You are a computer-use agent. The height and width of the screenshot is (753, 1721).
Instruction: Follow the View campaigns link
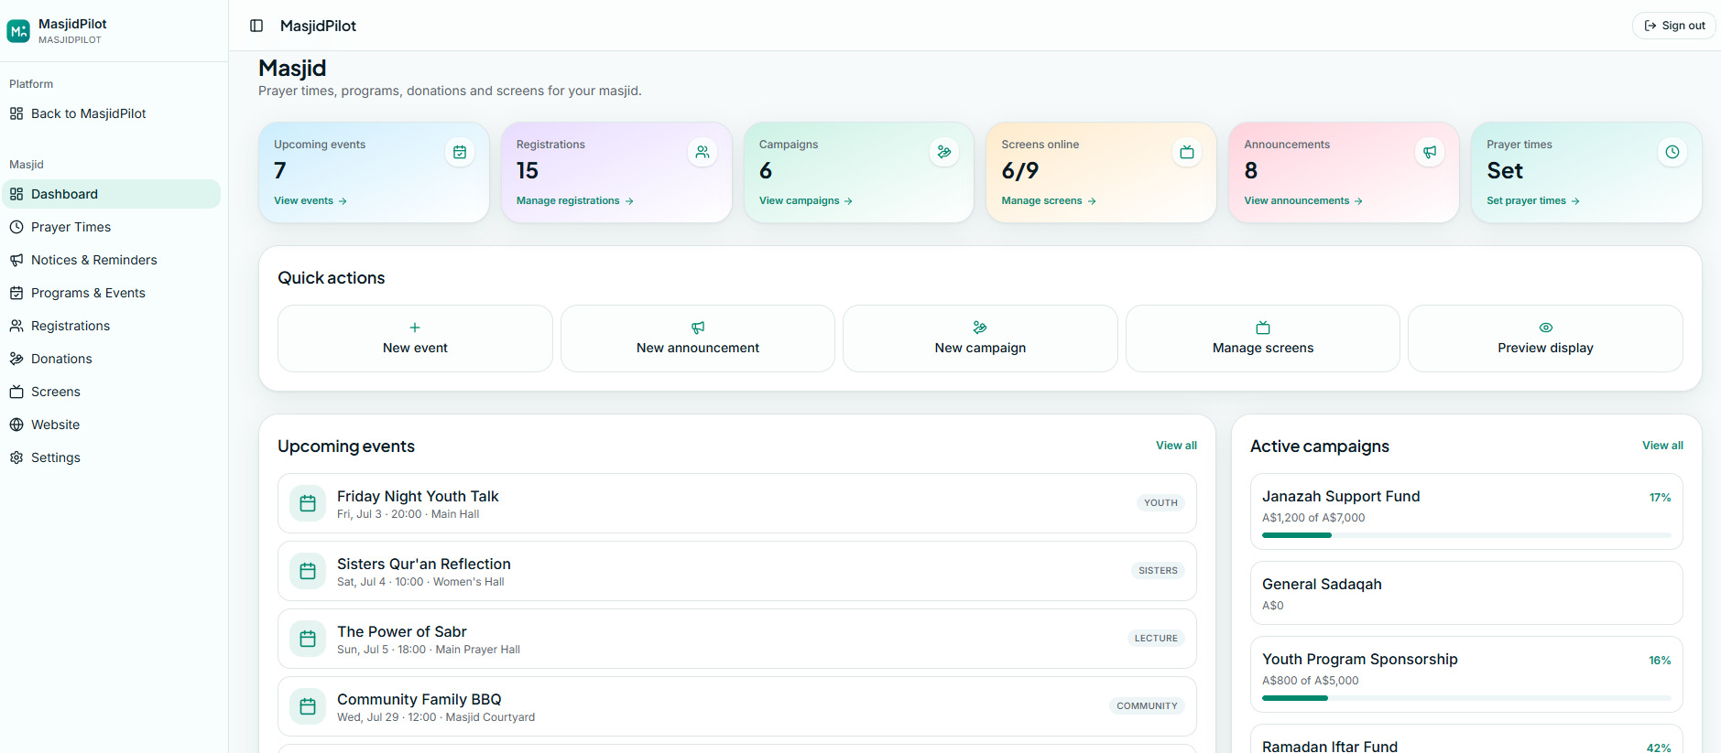(x=806, y=200)
